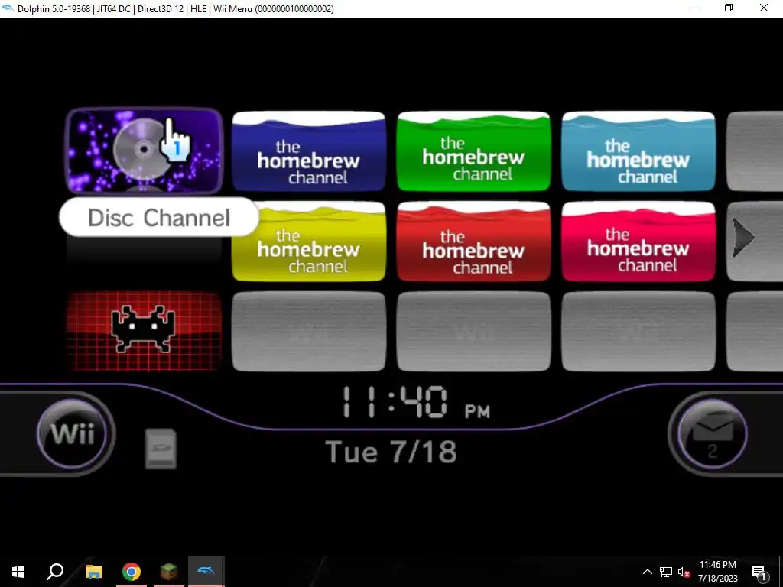
Task: Switch to Minecraft in the taskbar
Action: click(169, 572)
